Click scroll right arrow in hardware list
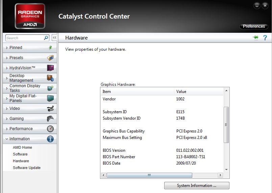The image size is (272, 193). (x=220, y=175)
